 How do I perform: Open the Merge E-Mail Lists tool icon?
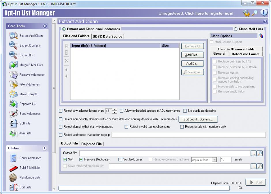coord(13,65)
